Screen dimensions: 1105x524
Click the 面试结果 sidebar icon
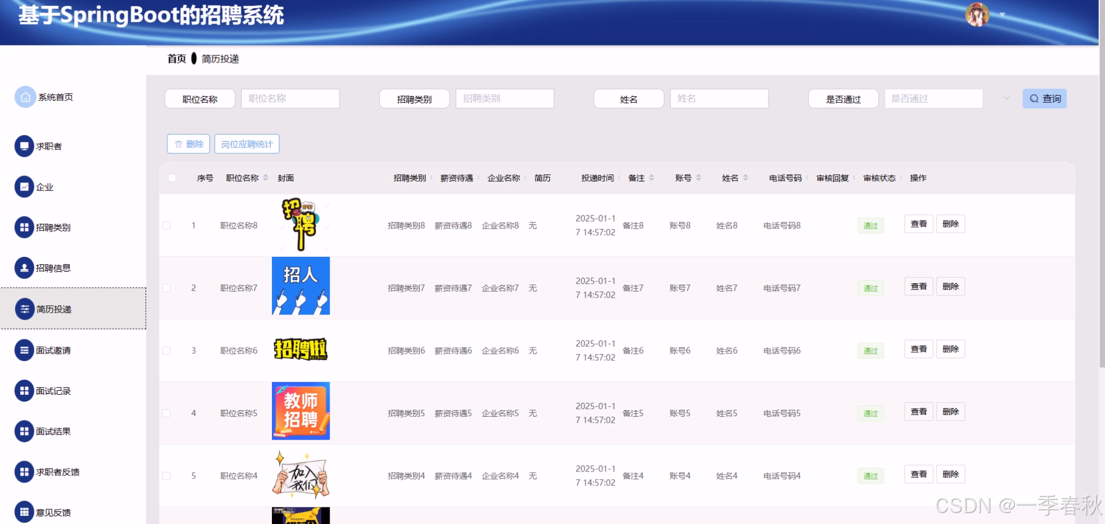[x=24, y=431]
